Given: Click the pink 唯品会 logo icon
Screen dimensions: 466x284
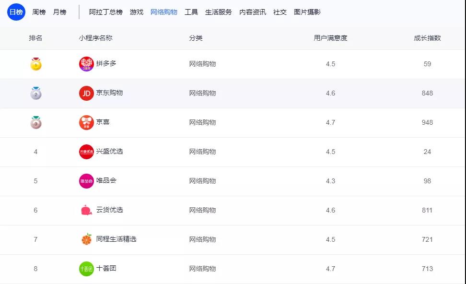Looking at the screenshot, I should click(86, 181).
